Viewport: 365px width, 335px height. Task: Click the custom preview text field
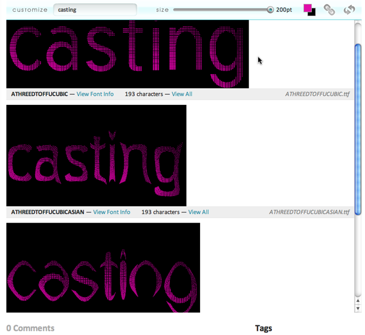pos(95,10)
